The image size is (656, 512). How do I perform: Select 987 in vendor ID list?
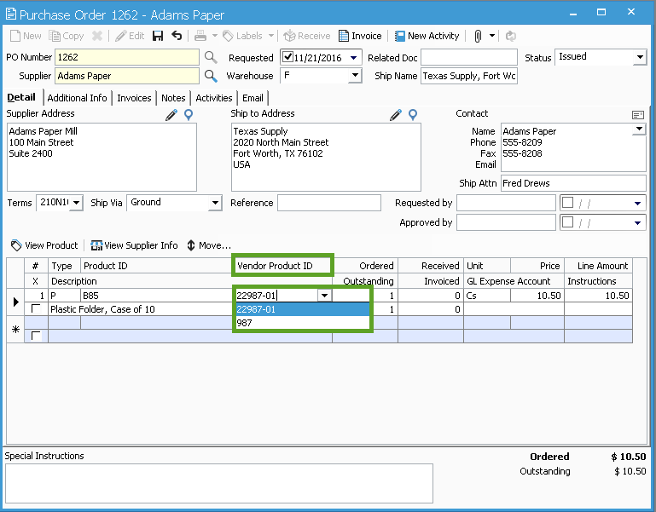point(303,323)
